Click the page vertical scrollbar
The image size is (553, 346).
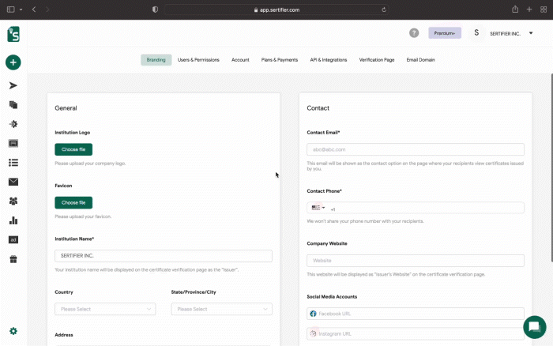[551, 168]
